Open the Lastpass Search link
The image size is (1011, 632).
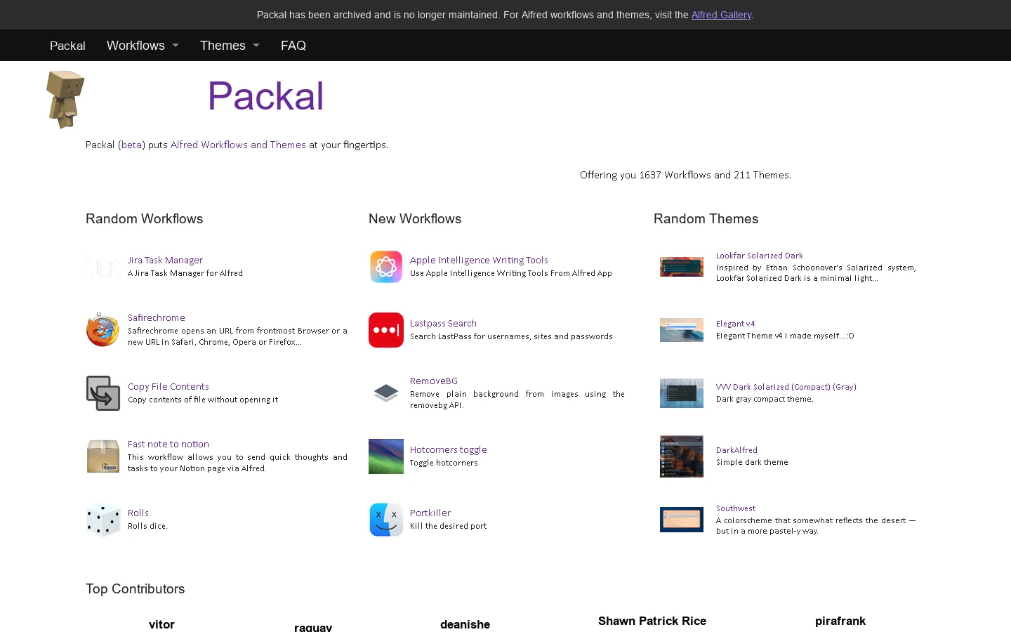coord(443,323)
